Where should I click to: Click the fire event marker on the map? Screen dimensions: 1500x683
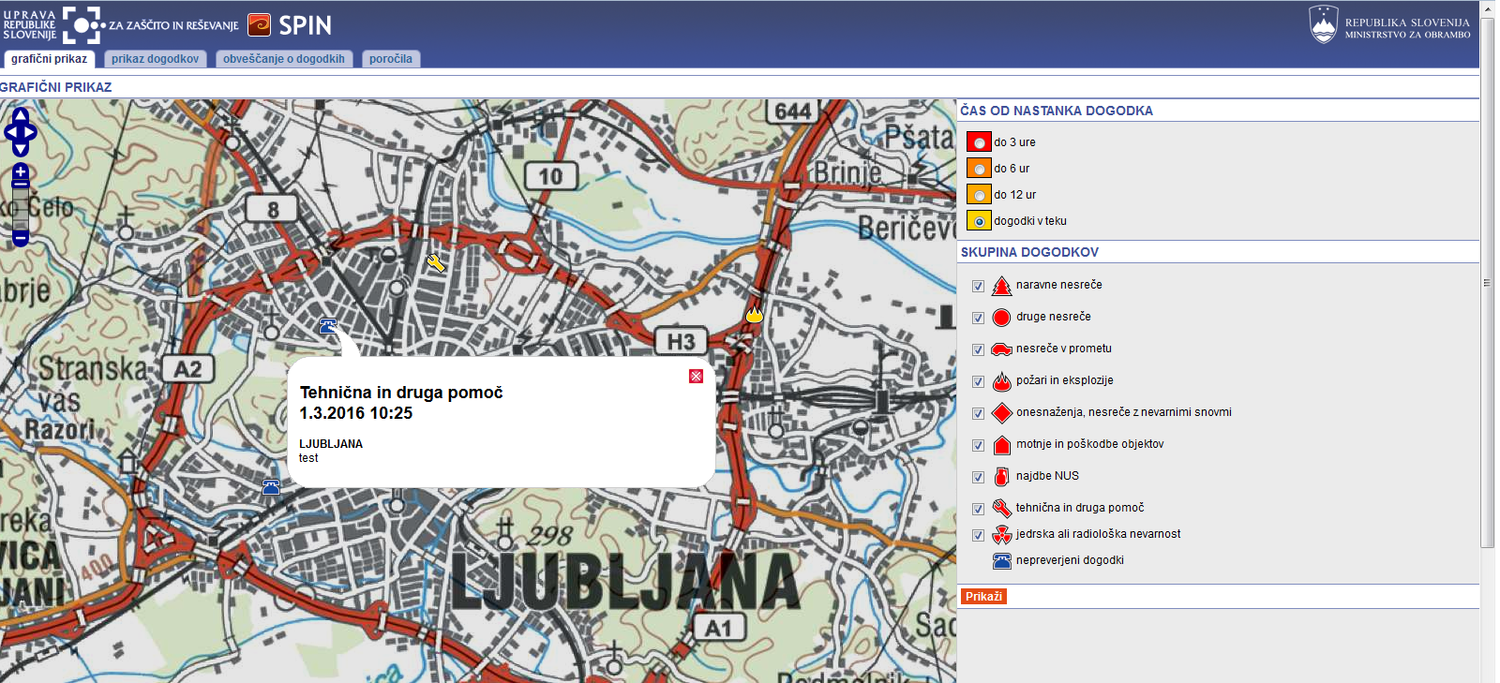pyautogui.click(x=755, y=314)
